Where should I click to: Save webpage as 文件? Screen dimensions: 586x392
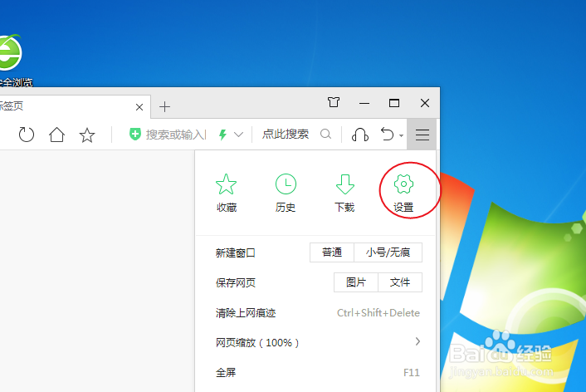[400, 282]
